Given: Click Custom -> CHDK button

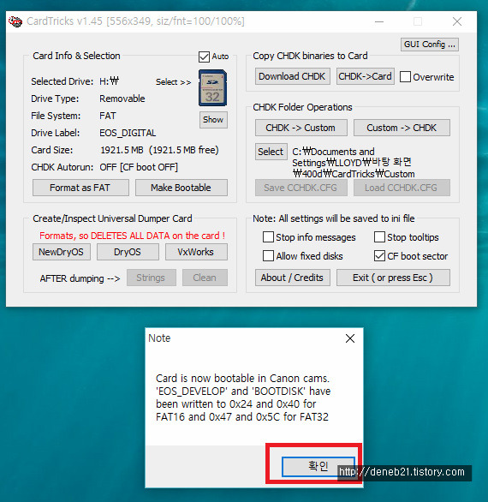Looking at the screenshot, I should [402, 128].
